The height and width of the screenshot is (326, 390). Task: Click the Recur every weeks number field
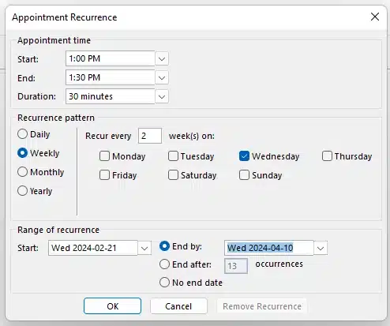150,136
